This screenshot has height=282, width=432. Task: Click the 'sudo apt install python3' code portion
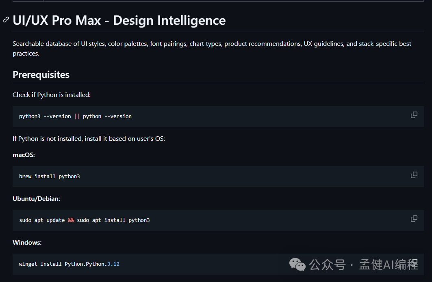coord(113,220)
